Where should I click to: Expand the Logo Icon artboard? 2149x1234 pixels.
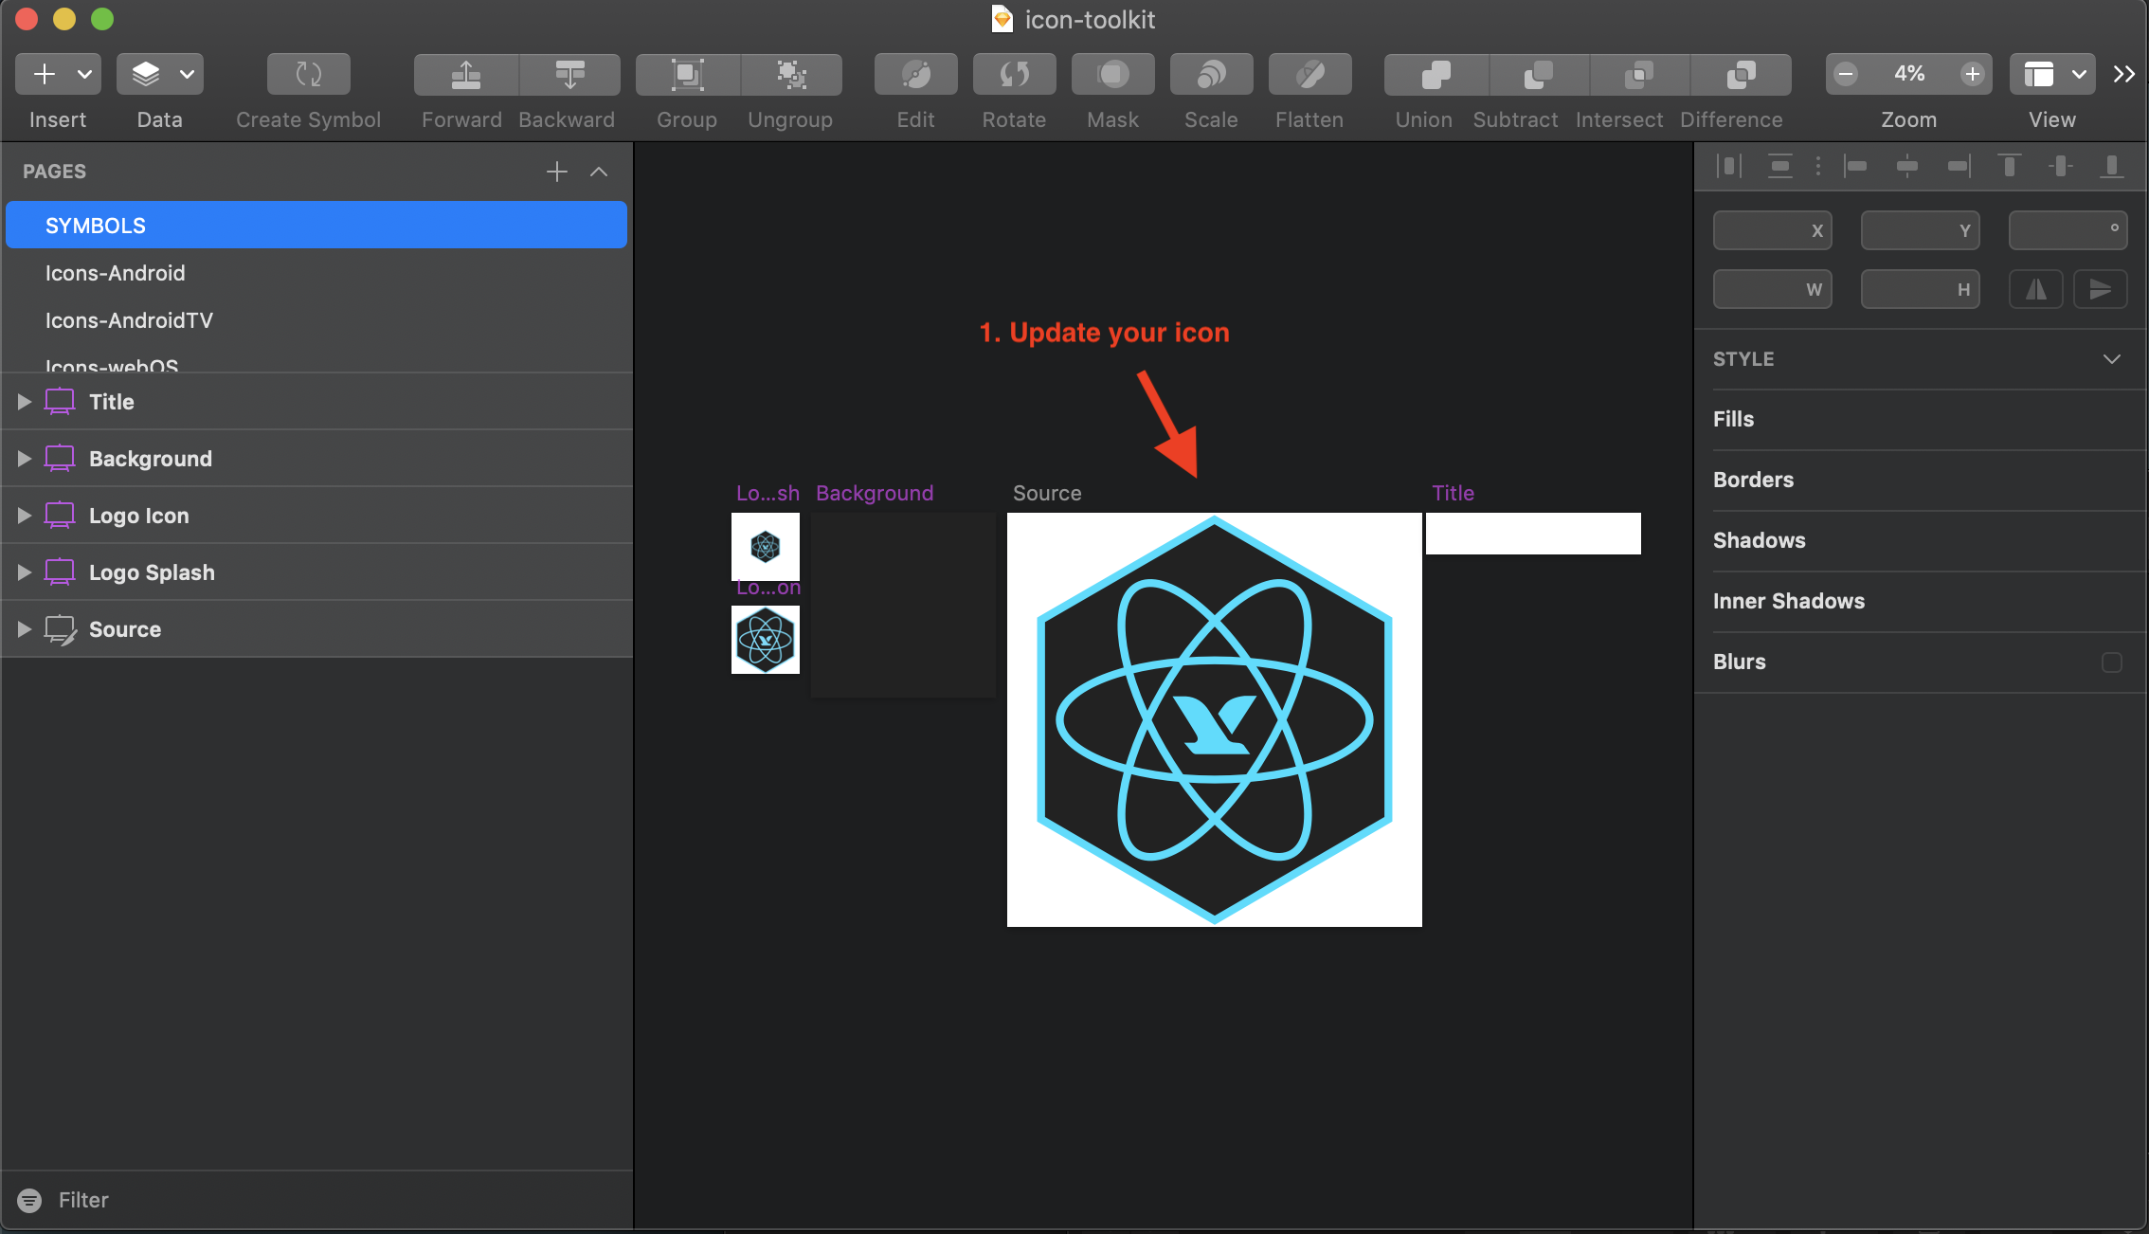(25, 516)
